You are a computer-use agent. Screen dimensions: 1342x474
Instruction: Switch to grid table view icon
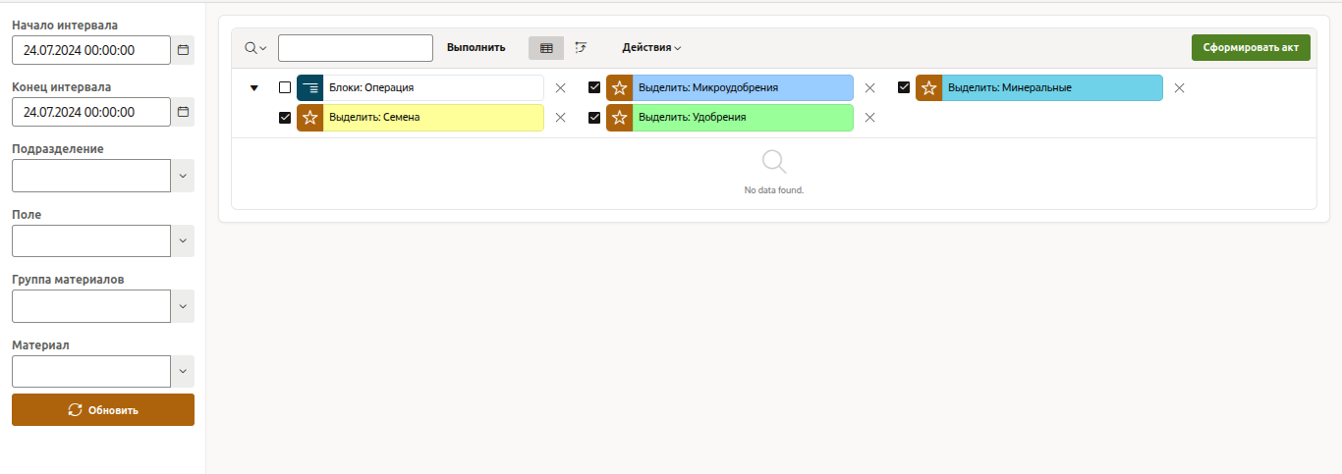(x=546, y=47)
